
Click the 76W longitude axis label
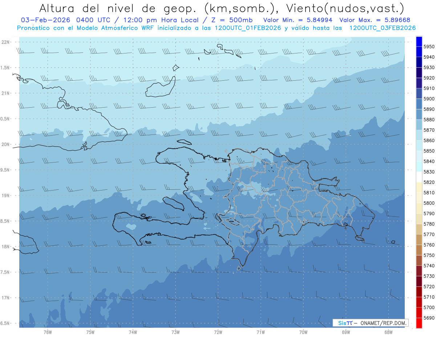click(48, 332)
